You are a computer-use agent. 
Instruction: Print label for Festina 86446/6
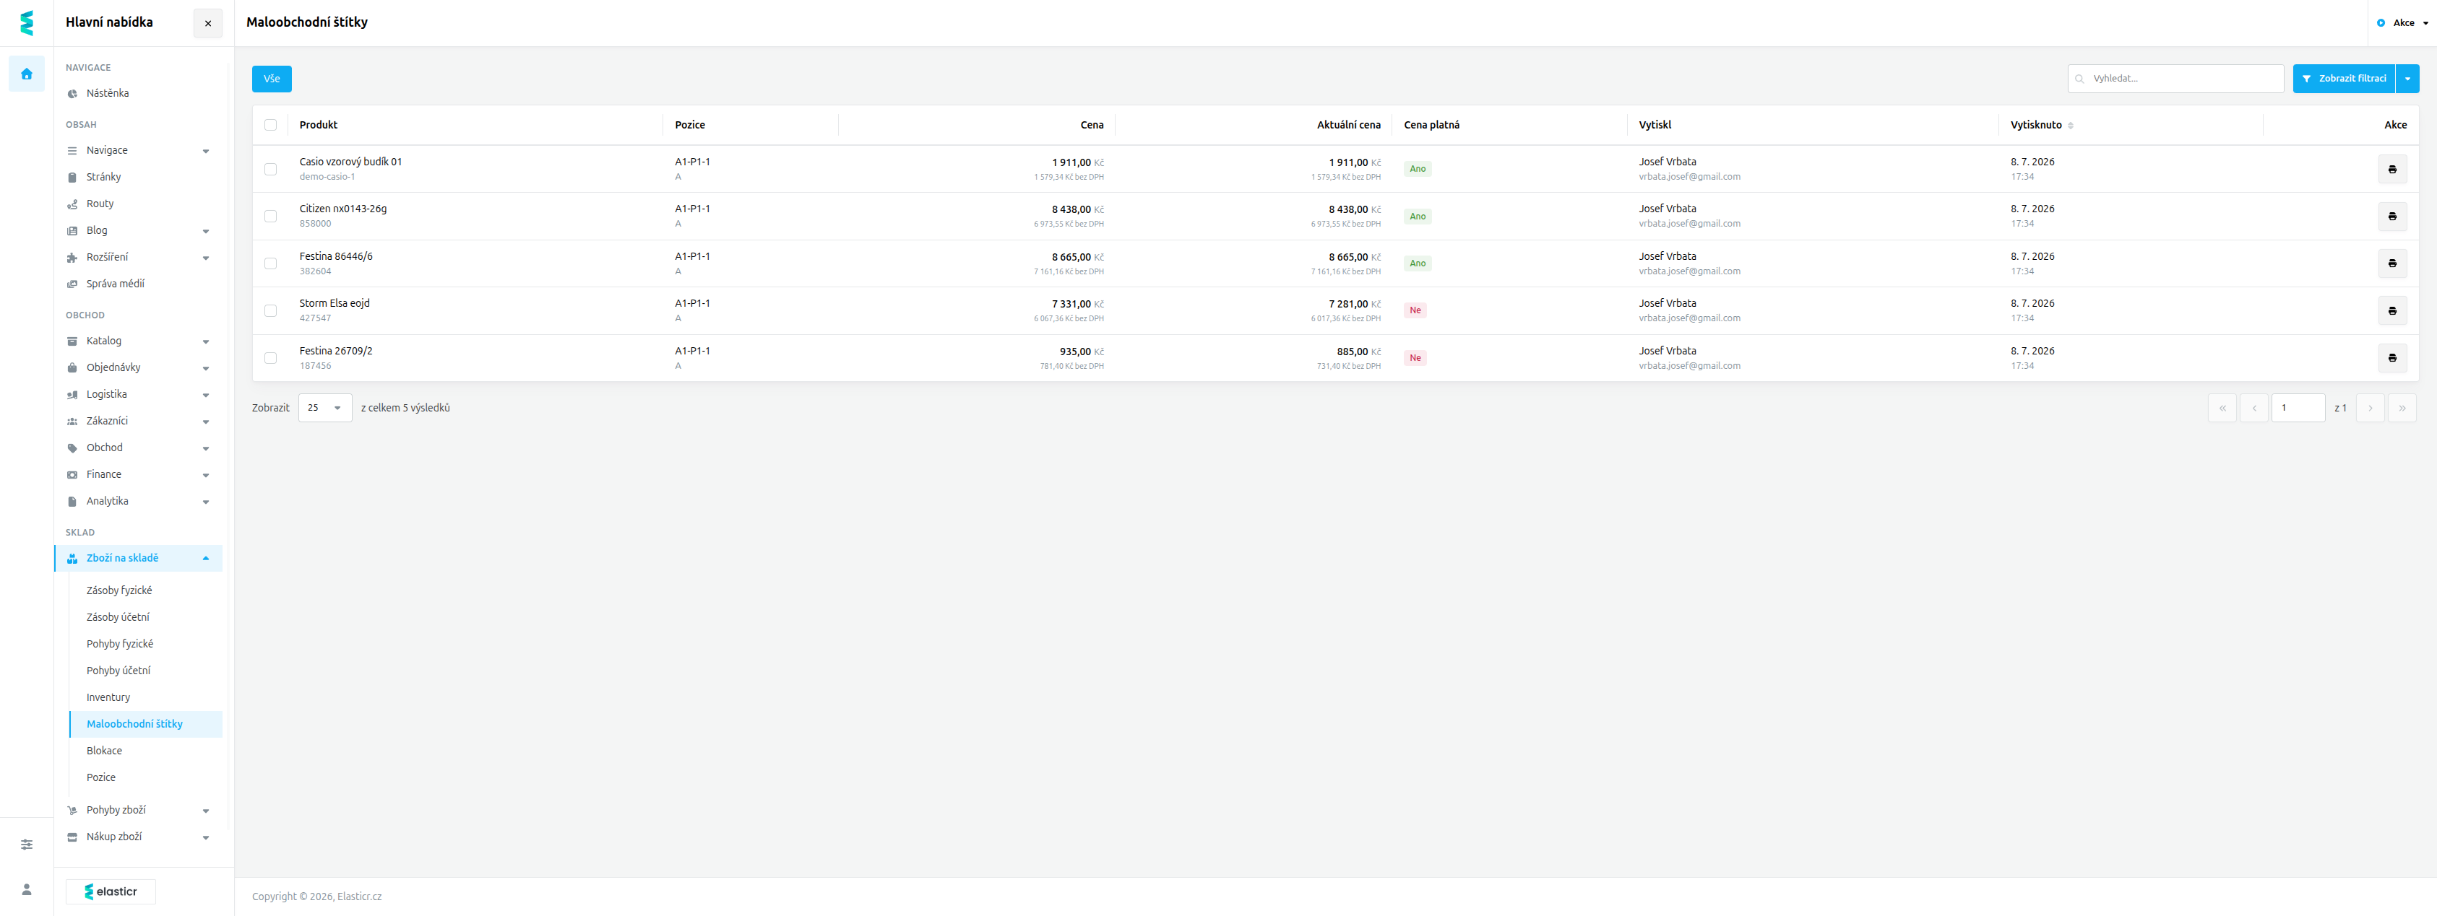[x=2392, y=263]
